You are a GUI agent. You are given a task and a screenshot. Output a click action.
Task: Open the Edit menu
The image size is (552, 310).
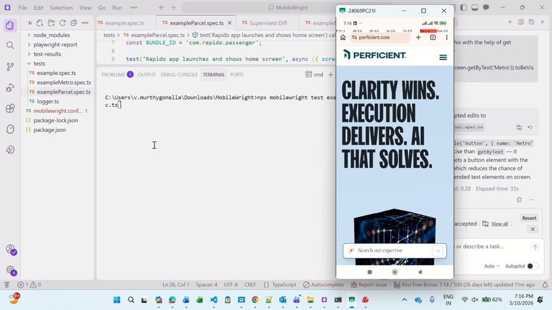(39, 7)
